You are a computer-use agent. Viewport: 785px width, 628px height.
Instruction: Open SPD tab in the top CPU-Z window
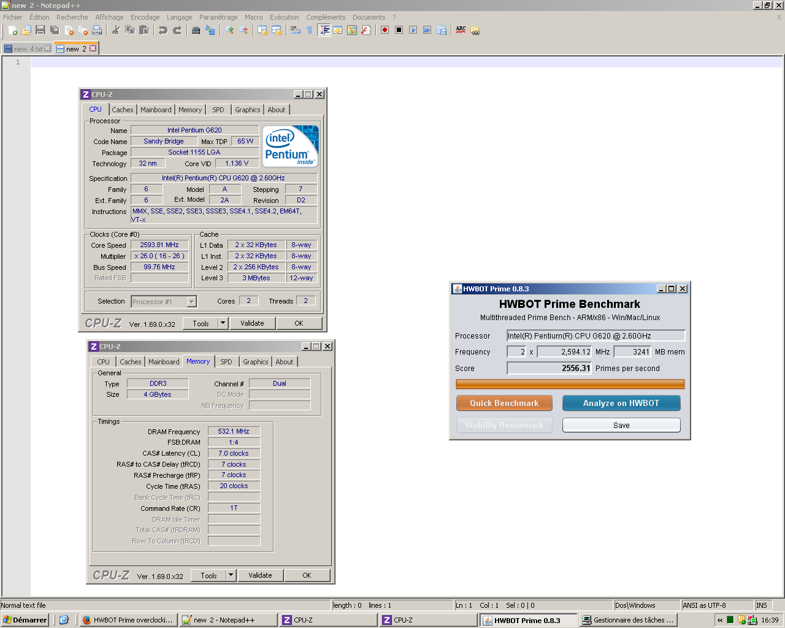(x=218, y=110)
